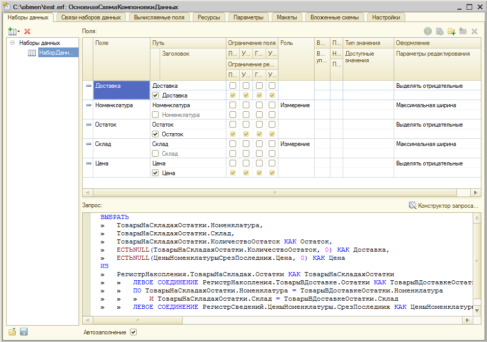Switch to the Ресурсы tab

[209, 17]
